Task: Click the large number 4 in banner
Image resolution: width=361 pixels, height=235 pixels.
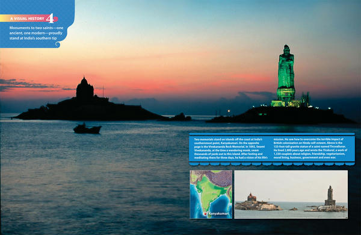Action: [x=51, y=19]
